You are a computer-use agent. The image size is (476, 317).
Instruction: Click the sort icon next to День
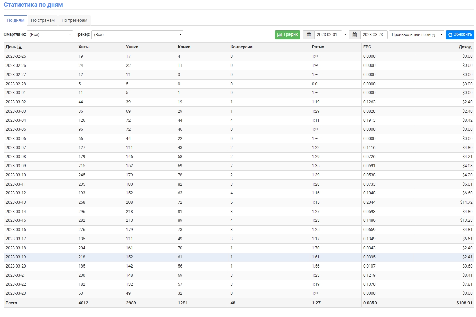click(19, 47)
